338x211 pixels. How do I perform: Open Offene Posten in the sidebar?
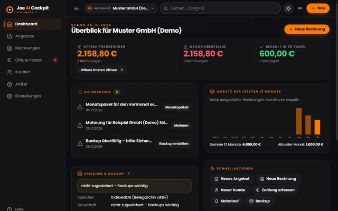click(32, 60)
